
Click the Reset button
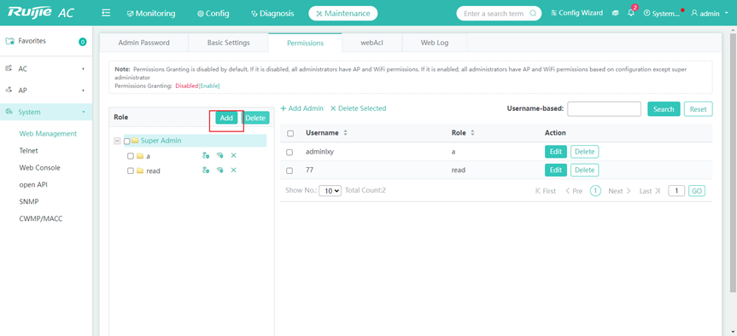(698, 109)
